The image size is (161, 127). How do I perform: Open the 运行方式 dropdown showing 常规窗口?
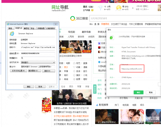pos(38,62)
